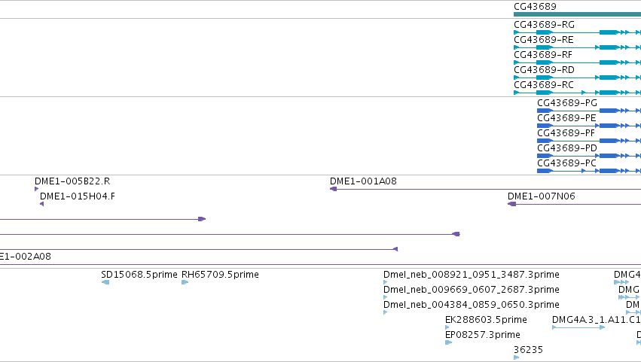Click the arrow glyph under 36235

tap(516, 357)
